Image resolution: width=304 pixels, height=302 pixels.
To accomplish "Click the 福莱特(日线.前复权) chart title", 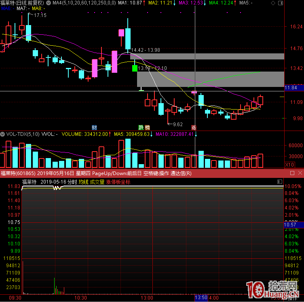I will (22, 3).
